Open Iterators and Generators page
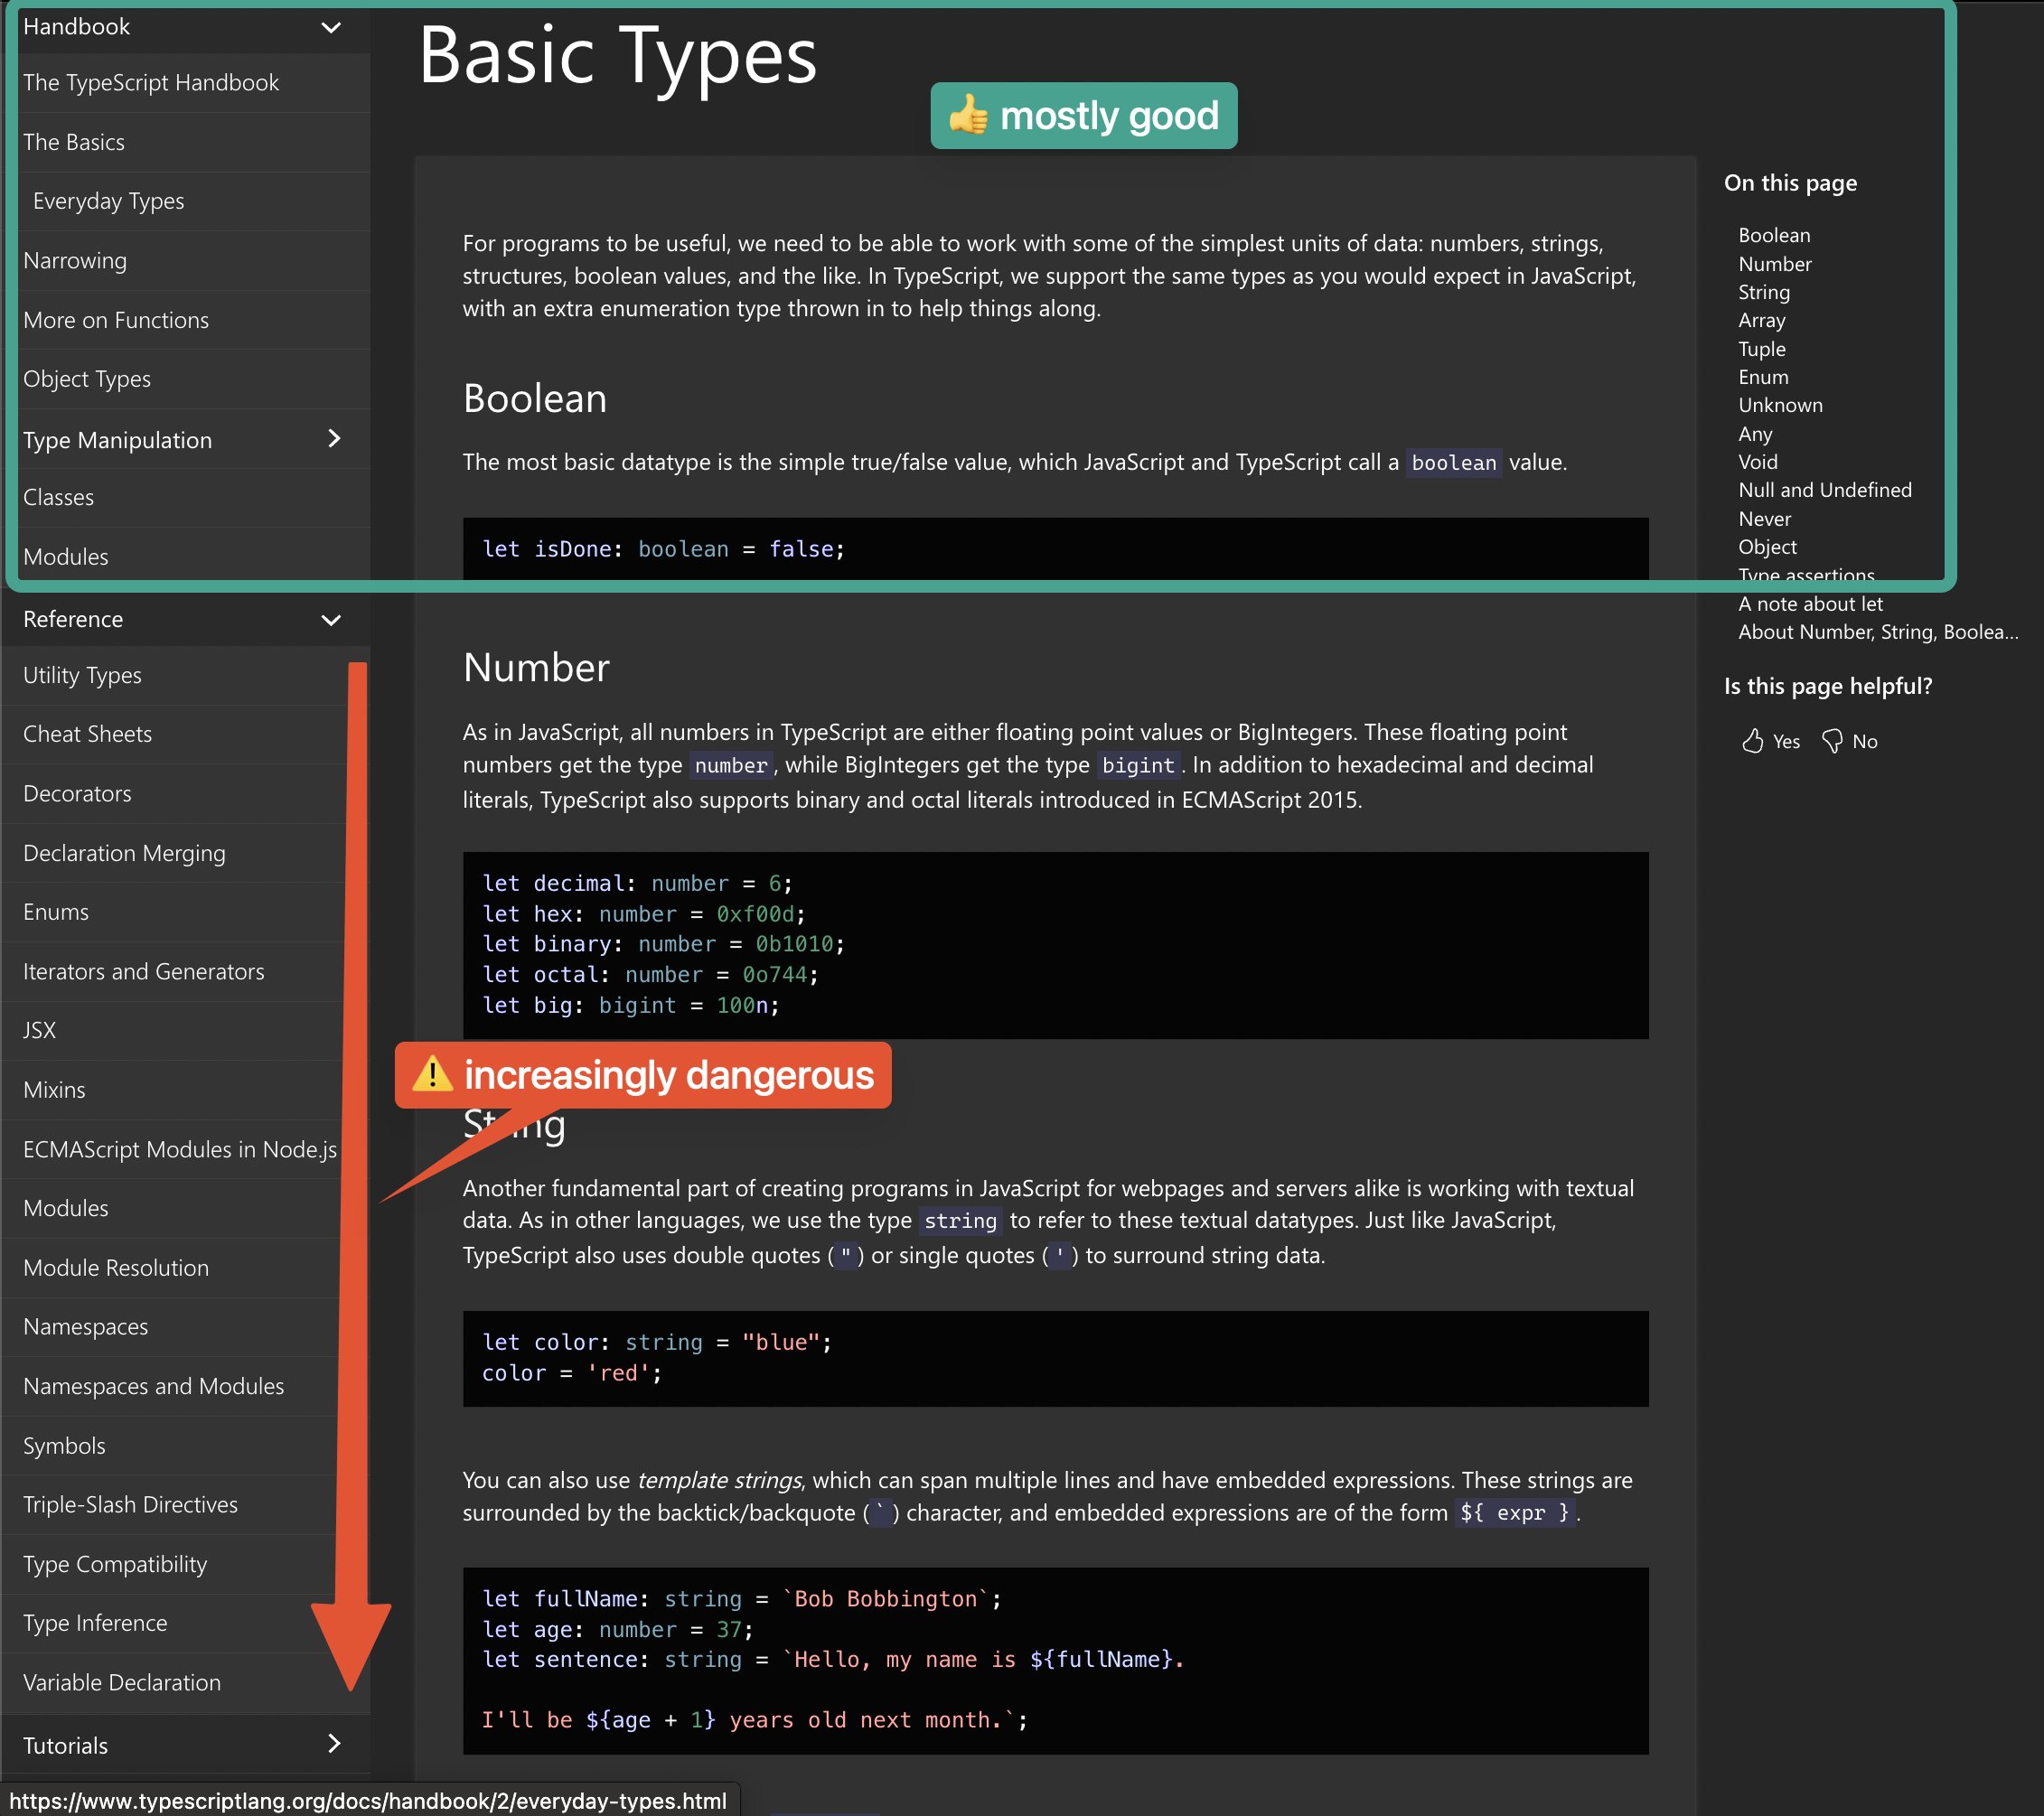This screenshot has height=1816, width=2044. (143, 972)
